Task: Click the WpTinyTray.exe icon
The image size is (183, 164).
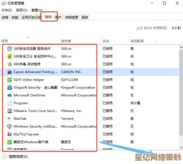Action: pos(10,134)
